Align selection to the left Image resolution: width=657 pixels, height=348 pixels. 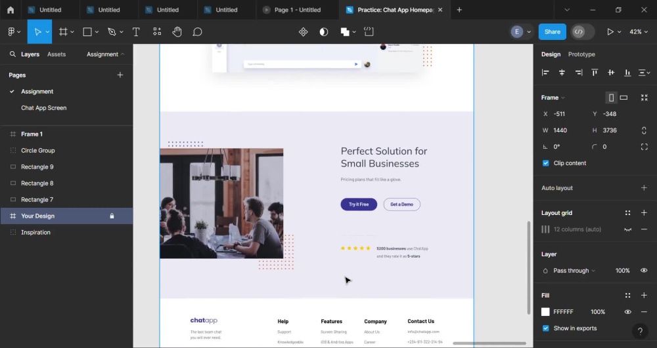click(x=545, y=73)
